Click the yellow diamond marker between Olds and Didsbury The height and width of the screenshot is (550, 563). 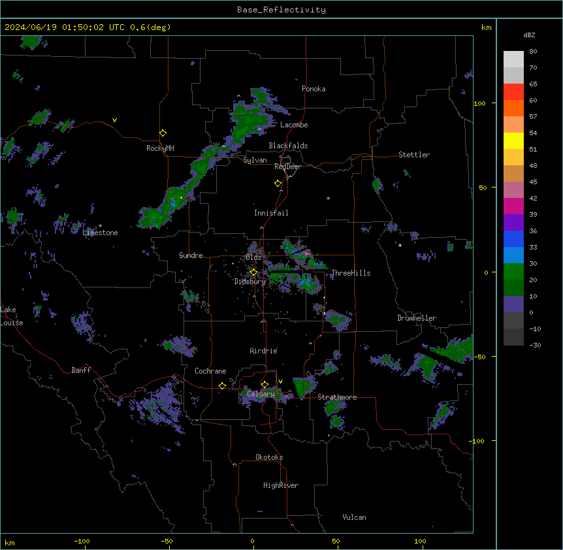point(253,272)
